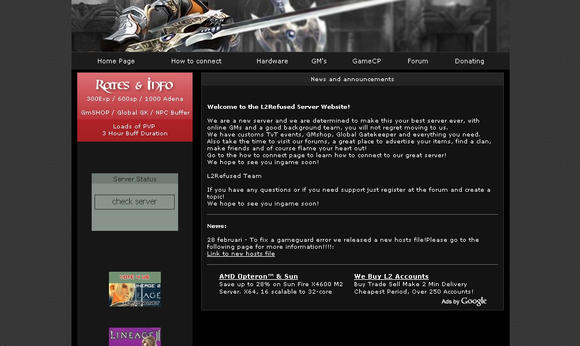Follow the Link to new hosts file
The height and width of the screenshot is (346, 580).
pos(241,254)
